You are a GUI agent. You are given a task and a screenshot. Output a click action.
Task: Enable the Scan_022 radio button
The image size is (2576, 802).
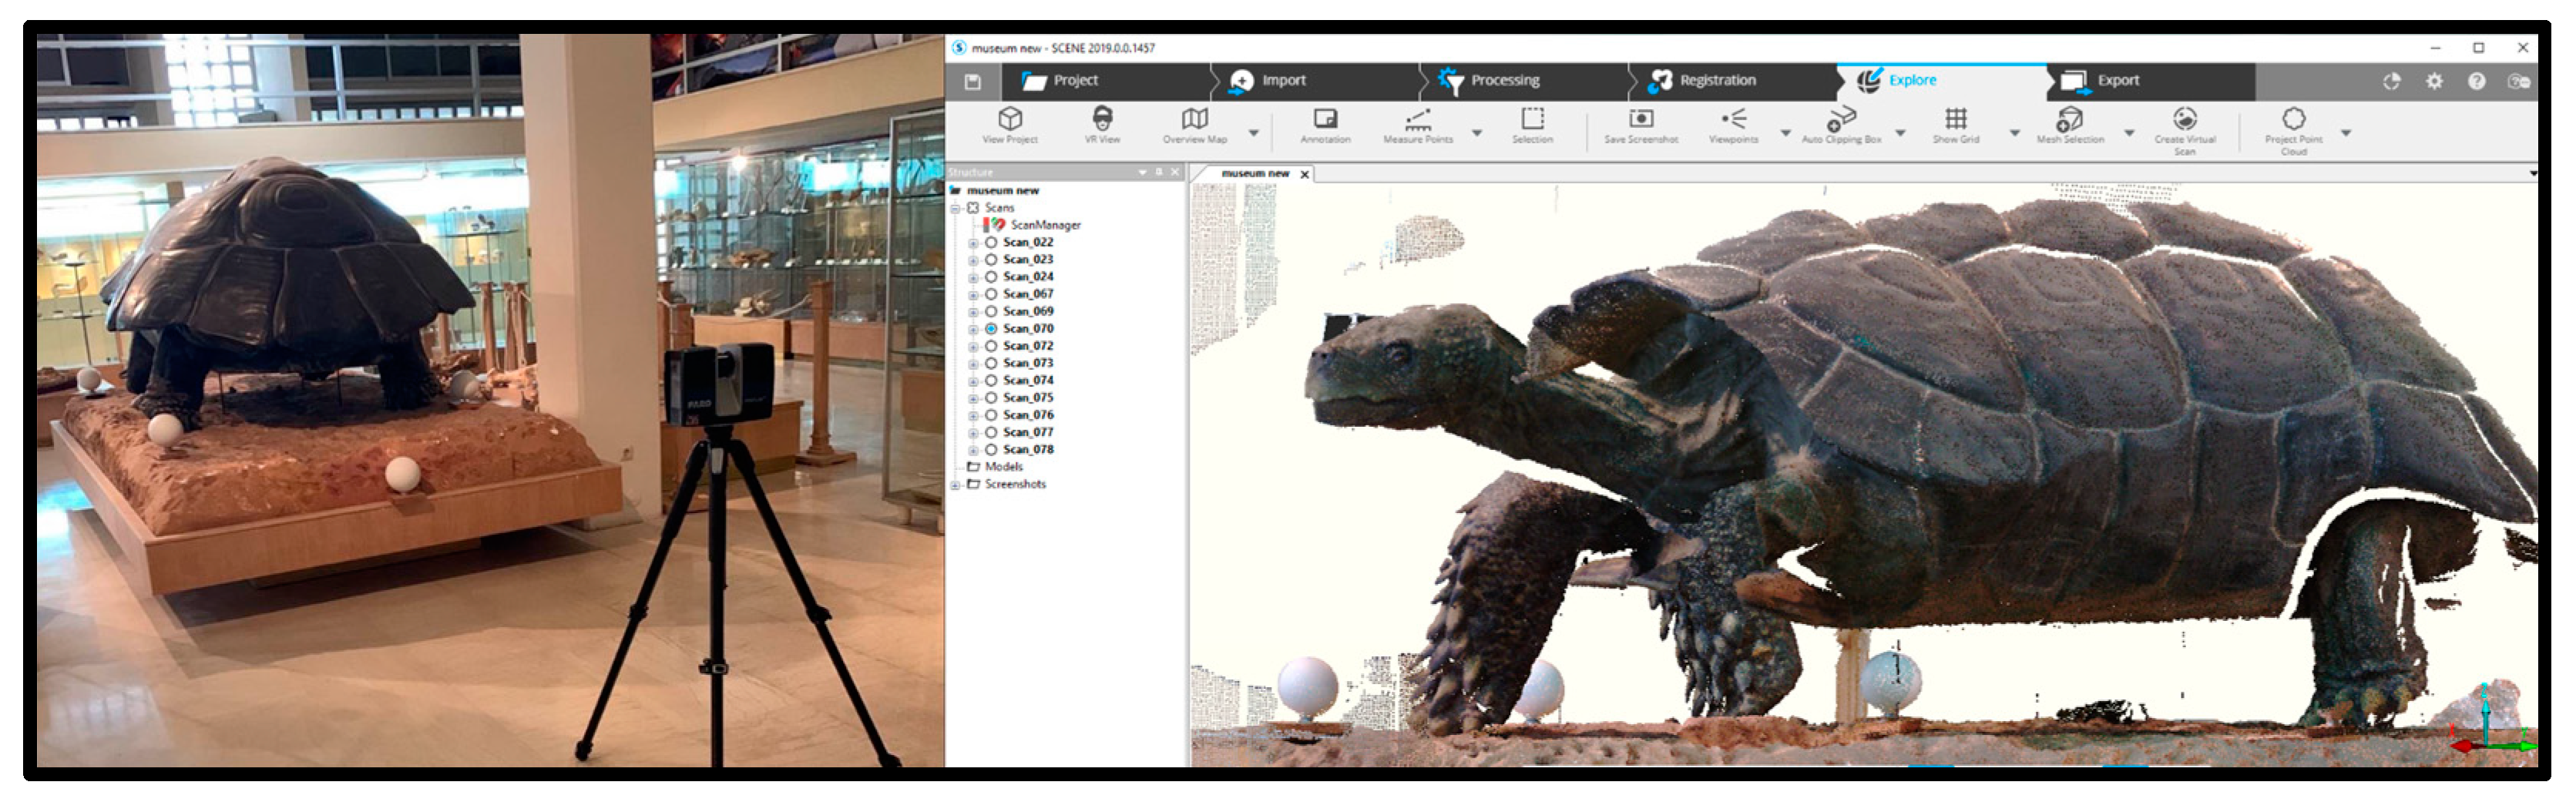coord(991,243)
